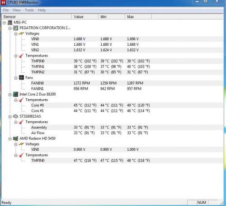Click the PEGATRON motherboard icon
The width and height of the screenshot is (226, 206).
[15, 28]
